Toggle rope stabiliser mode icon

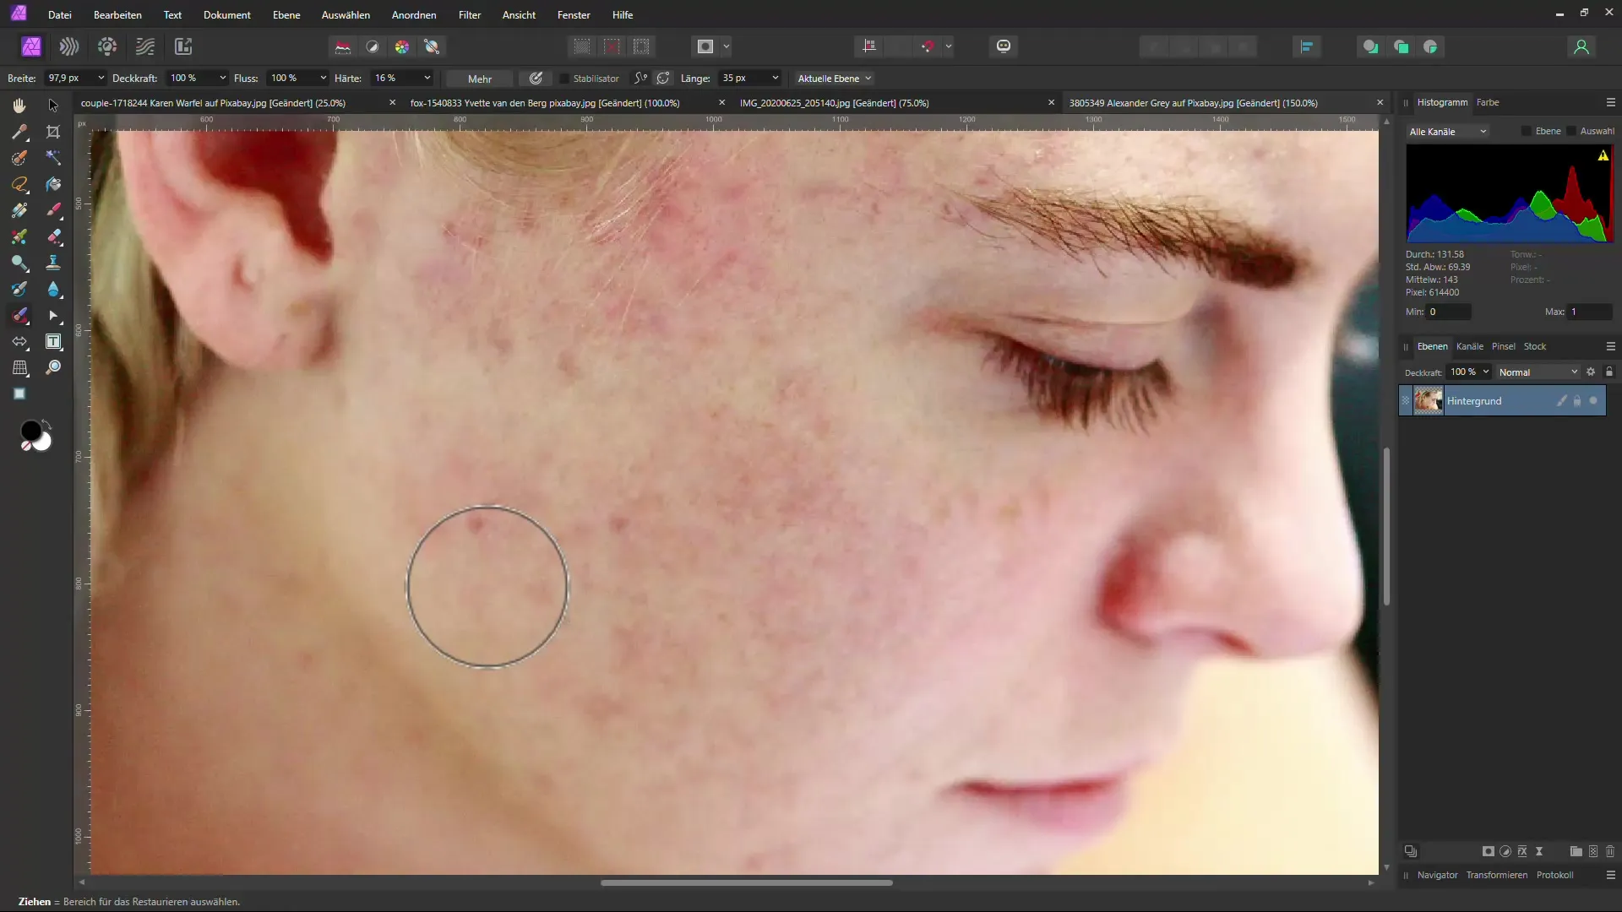[x=641, y=79]
